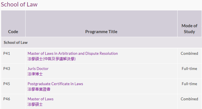
Task: Select the P41 code cell
Action: pyautogui.click(x=13, y=56)
